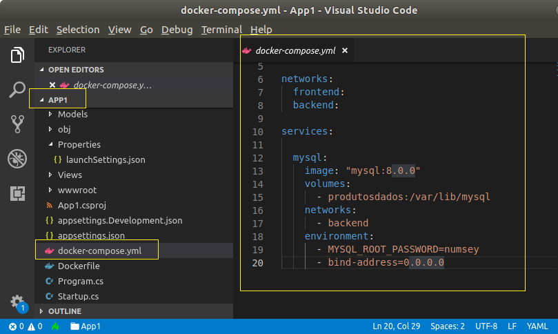Open the Search view icon
The height and width of the screenshot is (334, 558).
tap(17, 90)
